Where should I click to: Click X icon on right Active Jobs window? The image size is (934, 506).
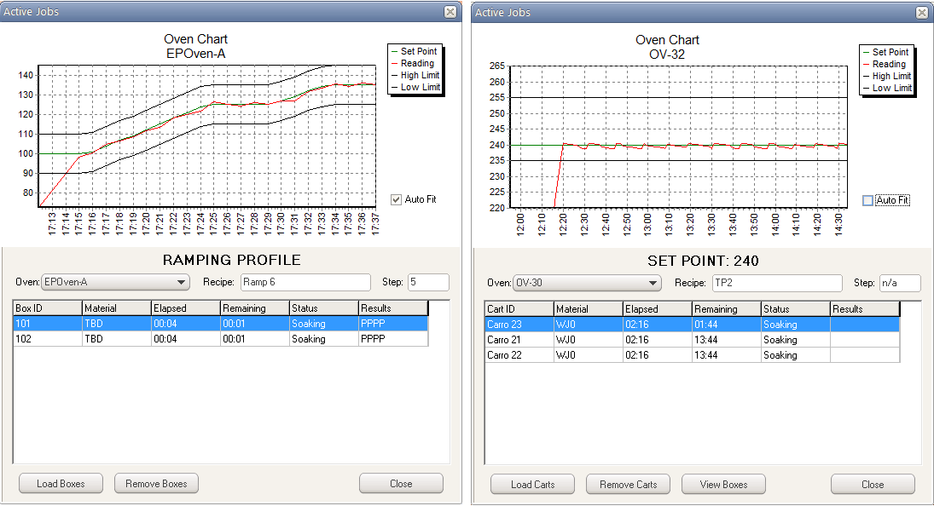tap(922, 13)
